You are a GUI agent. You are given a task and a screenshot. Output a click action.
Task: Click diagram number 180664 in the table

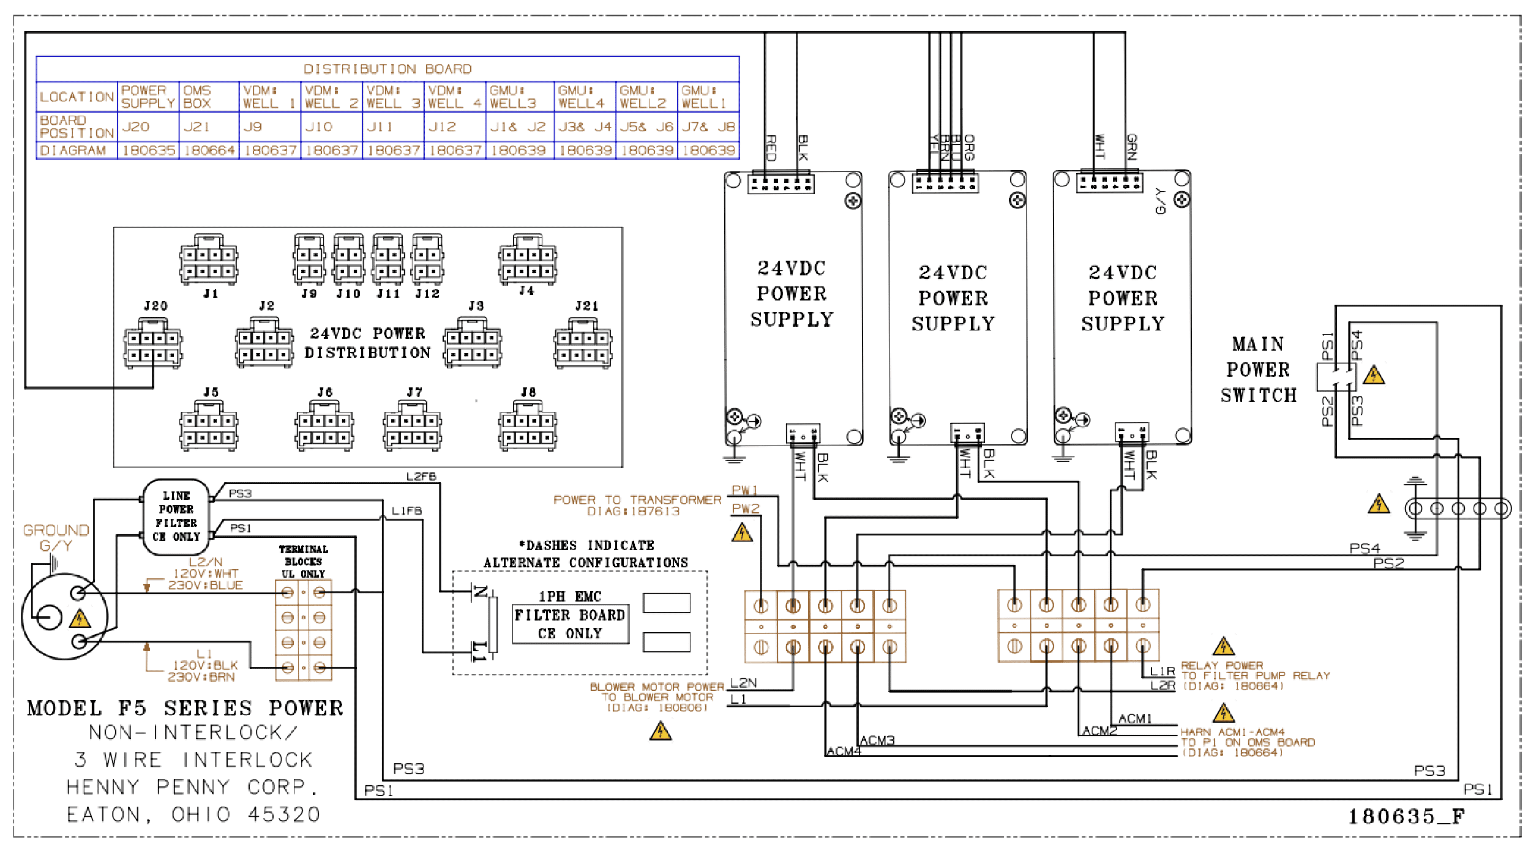click(x=209, y=151)
